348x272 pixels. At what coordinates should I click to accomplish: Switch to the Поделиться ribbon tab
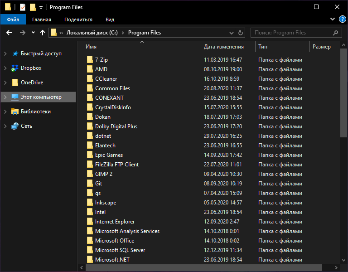(x=78, y=19)
